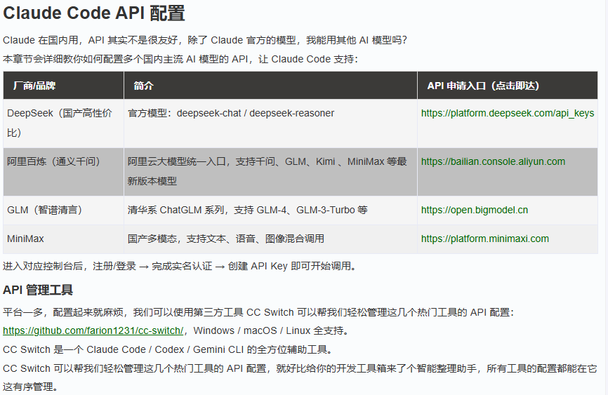Open the platform.minimaxi.com link
Viewport: 608px width, 395px height.
(484, 239)
